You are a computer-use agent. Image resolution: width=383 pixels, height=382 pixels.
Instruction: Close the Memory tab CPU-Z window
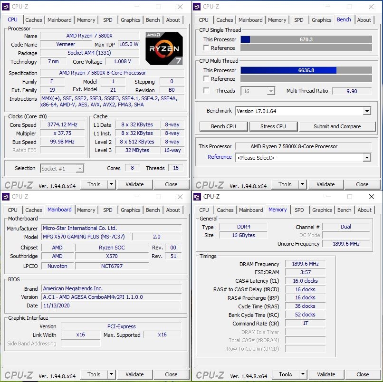(x=372, y=197)
